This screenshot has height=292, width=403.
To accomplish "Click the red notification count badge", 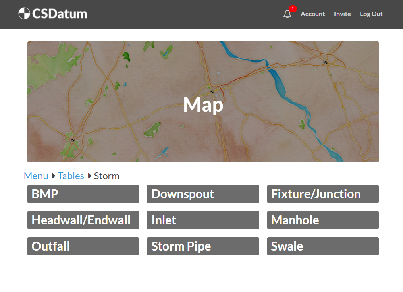I will [293, 9].
